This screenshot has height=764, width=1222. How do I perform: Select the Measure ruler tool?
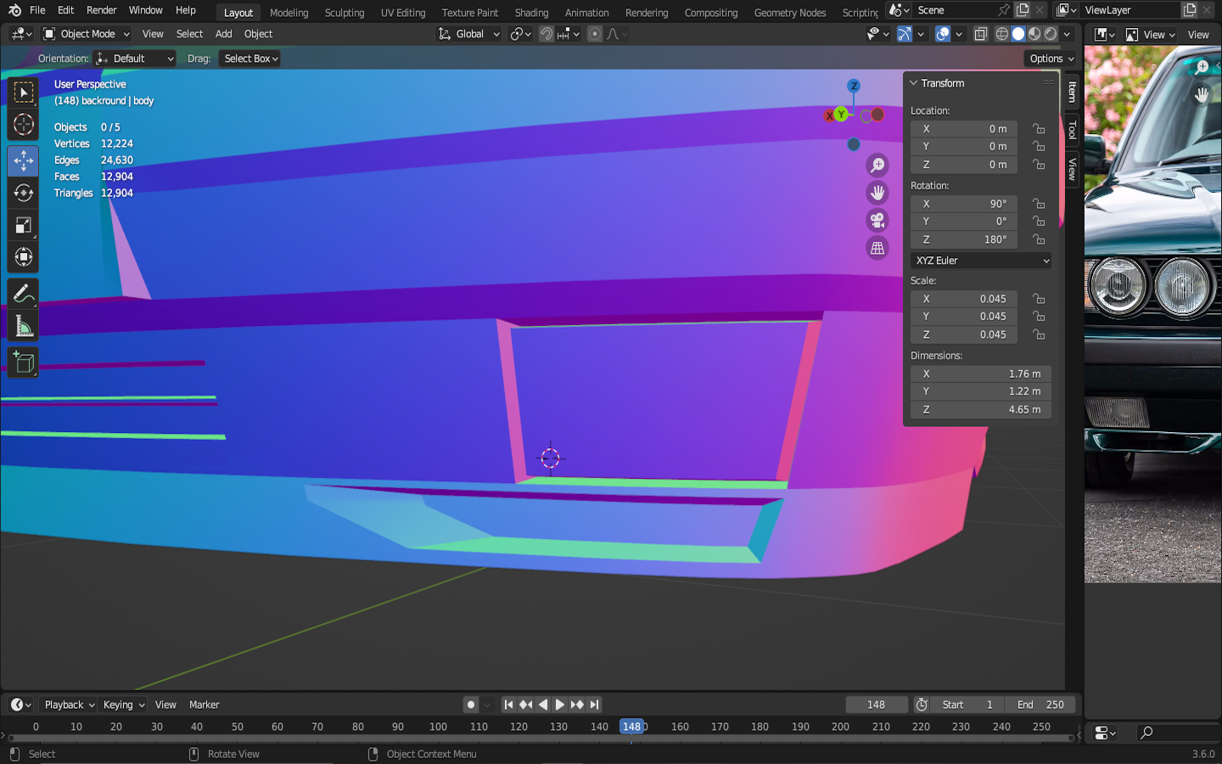click(x=23, y=327)
